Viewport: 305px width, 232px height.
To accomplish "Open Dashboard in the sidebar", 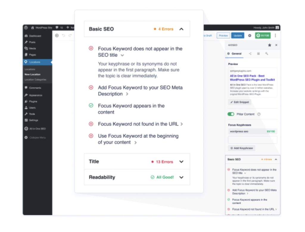I will tap(33, 36).
